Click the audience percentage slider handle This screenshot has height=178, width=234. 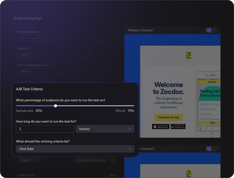[56, 106]
